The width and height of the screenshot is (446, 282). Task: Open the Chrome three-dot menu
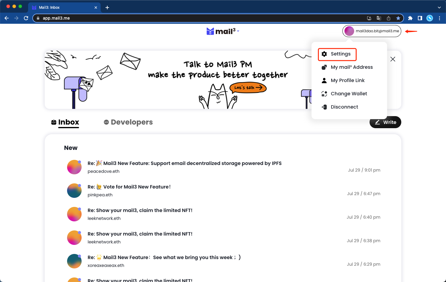(x=439, y=18)
